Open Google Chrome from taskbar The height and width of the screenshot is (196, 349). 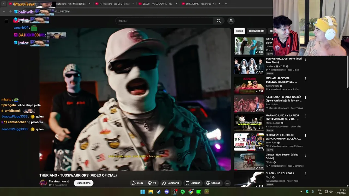click(191, 192)
